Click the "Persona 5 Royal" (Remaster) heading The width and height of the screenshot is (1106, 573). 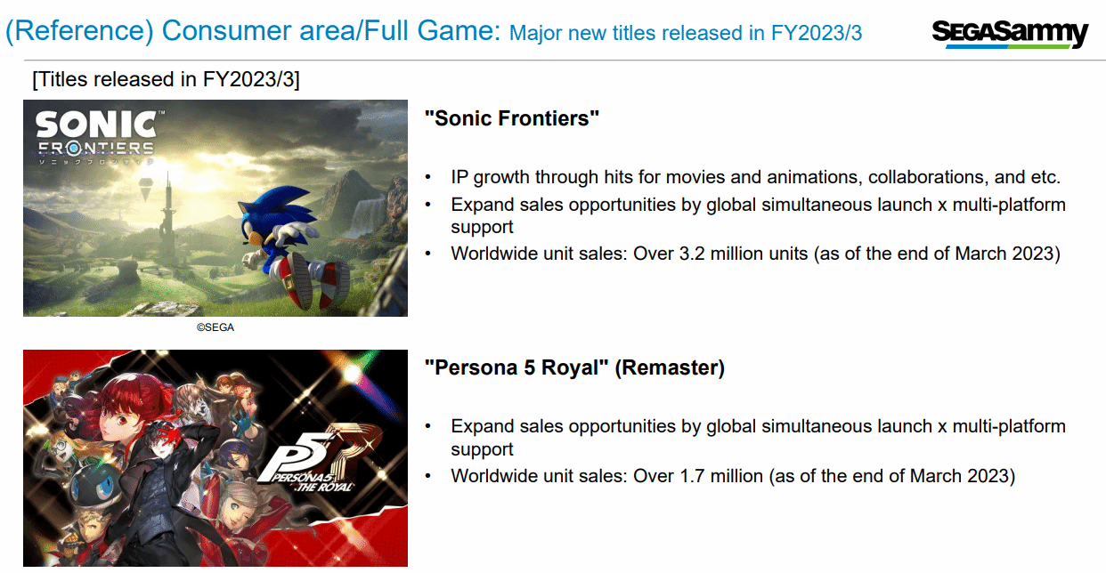(574, 367)
